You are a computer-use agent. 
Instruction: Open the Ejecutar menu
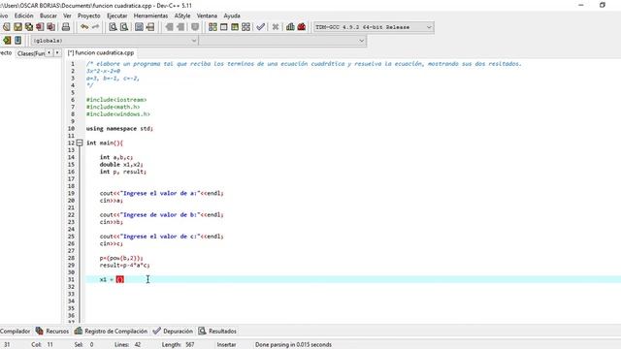(117, 16)
